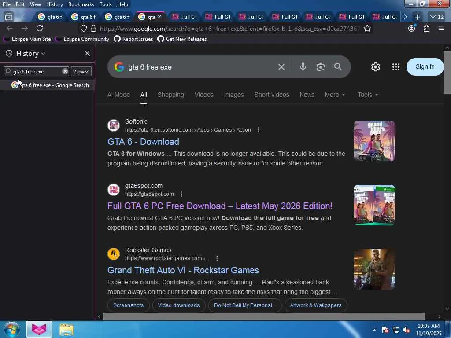Click the muted volume tray icon
The image size is (451, 338).
point(407,330)
